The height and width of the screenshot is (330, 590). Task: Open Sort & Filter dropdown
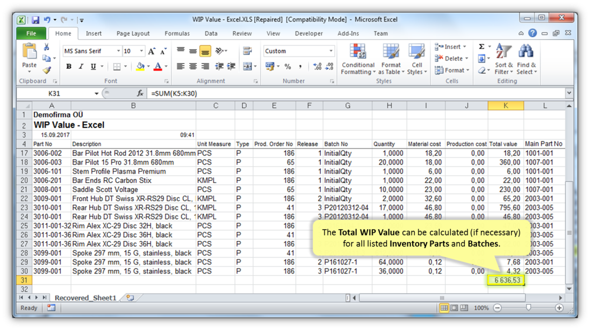tap(503, 59)
